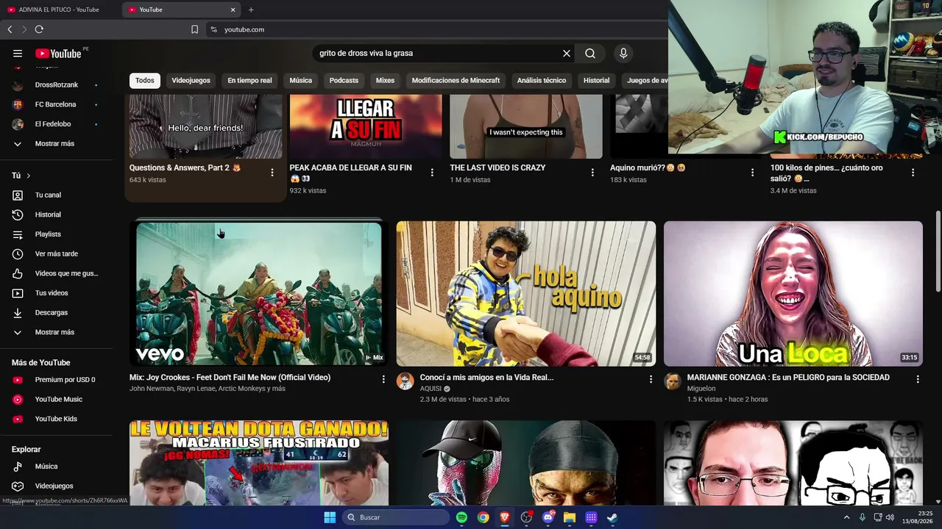Open the Windows Start menu
The image size is (942, 529).
coord(330,517)
